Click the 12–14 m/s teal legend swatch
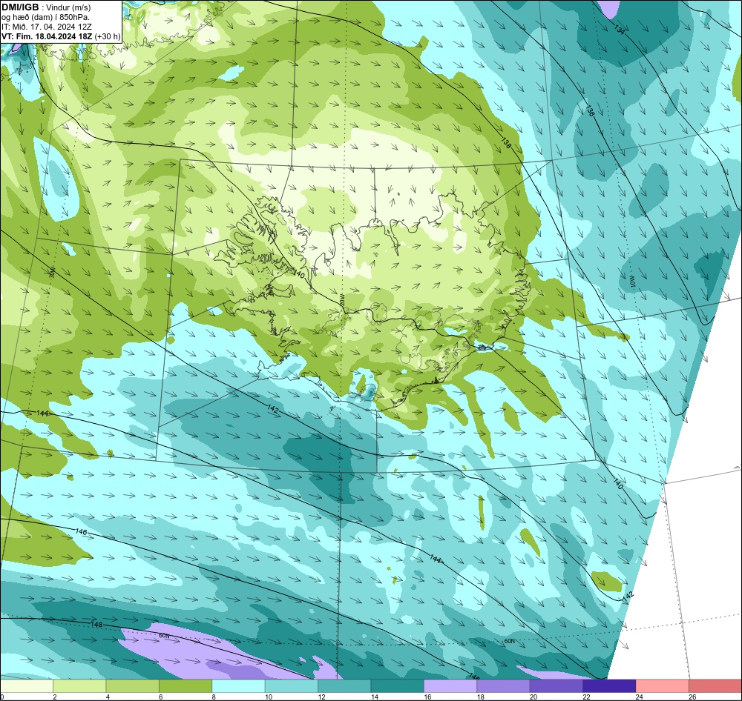This screenshot has height=701, width=742. pyautogui.click(x=344, y=686)
